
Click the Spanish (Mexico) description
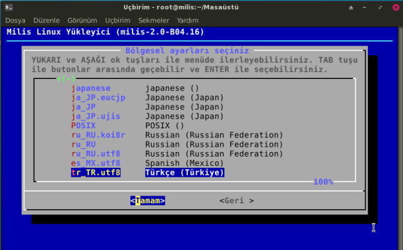point(184,163)
